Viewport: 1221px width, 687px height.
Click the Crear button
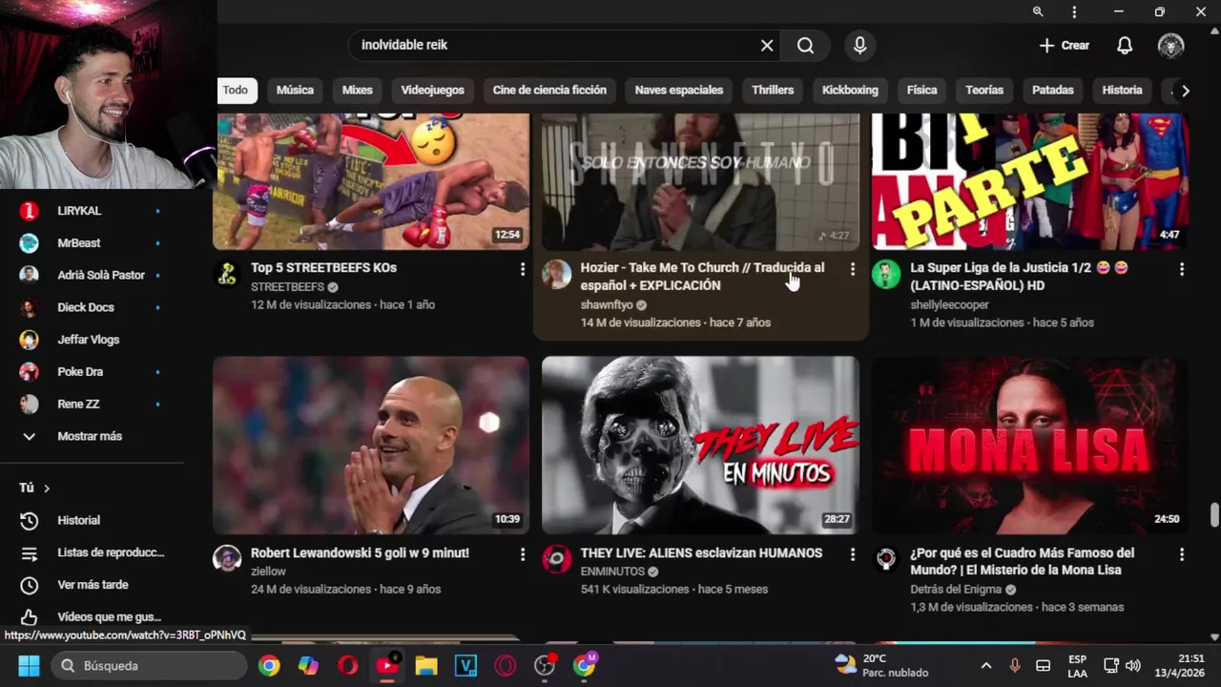[1064, 45]
